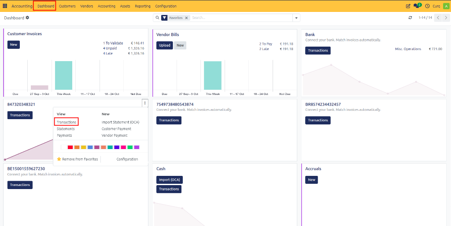Click the search magnifier icon

point(157,18)
